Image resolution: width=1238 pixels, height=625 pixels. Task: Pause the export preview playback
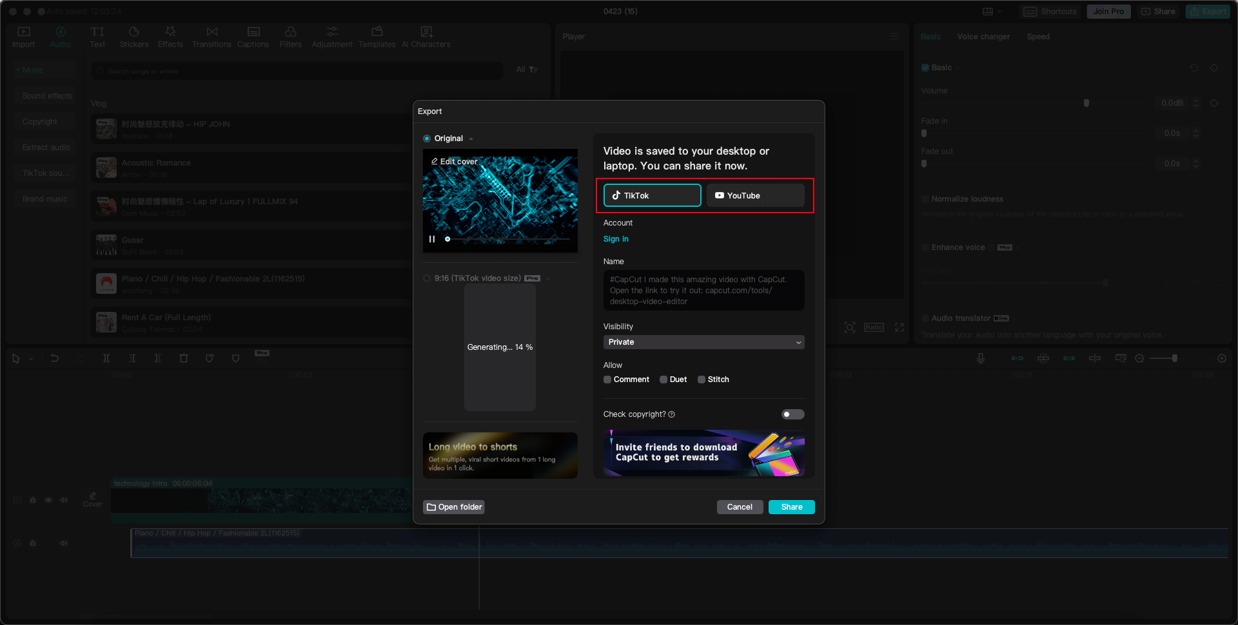point(432,239)
